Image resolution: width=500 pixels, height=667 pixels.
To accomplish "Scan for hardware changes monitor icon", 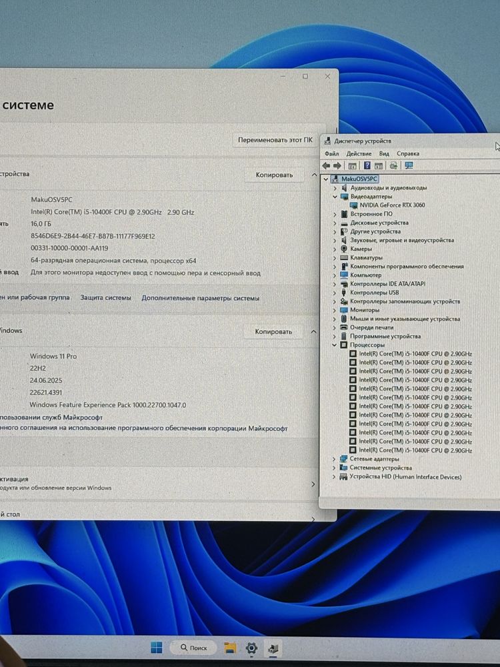I will [x=409, y=165].
